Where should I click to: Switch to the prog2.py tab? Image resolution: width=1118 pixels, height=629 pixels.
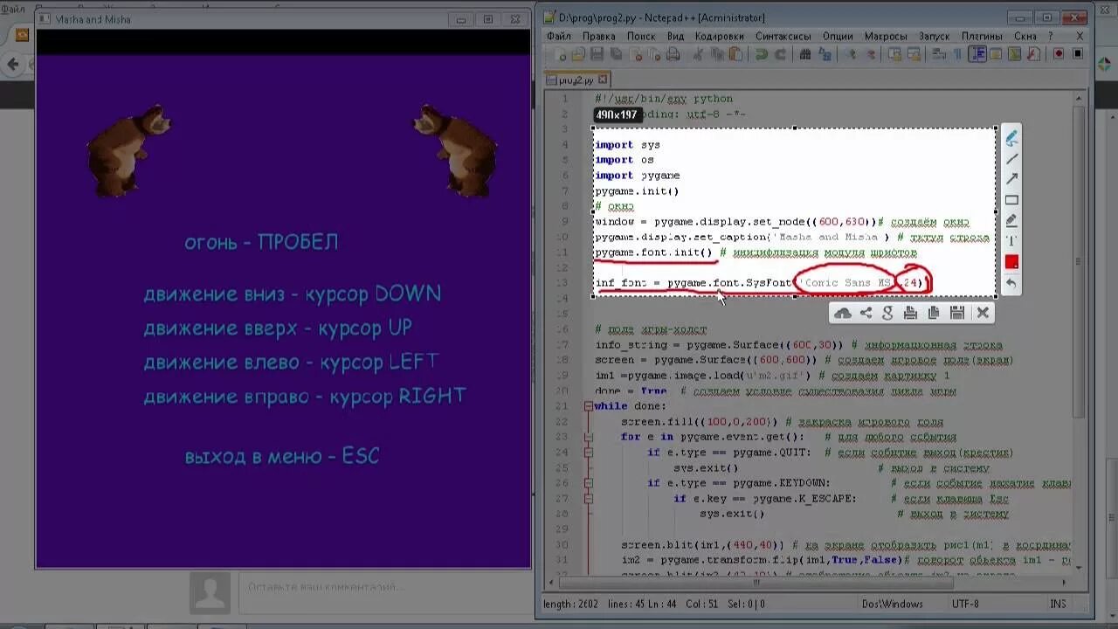(576, 79)
